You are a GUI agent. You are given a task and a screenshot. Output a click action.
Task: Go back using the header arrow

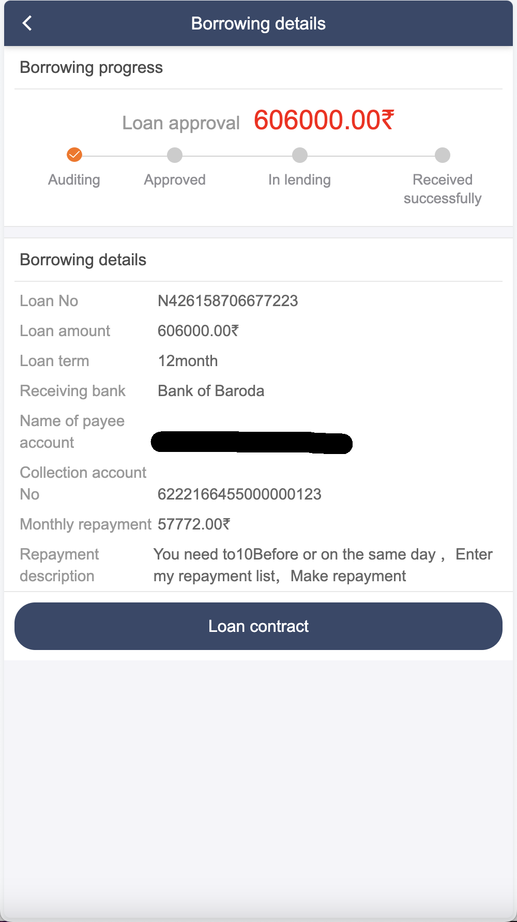27,23
